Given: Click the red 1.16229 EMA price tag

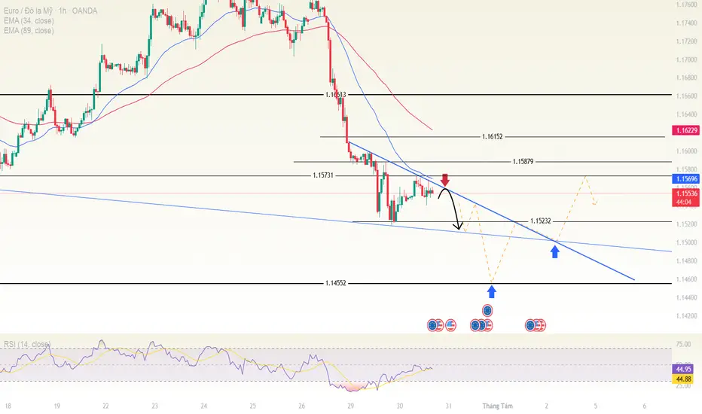Looking at the screenshot, I should [685, 130].
